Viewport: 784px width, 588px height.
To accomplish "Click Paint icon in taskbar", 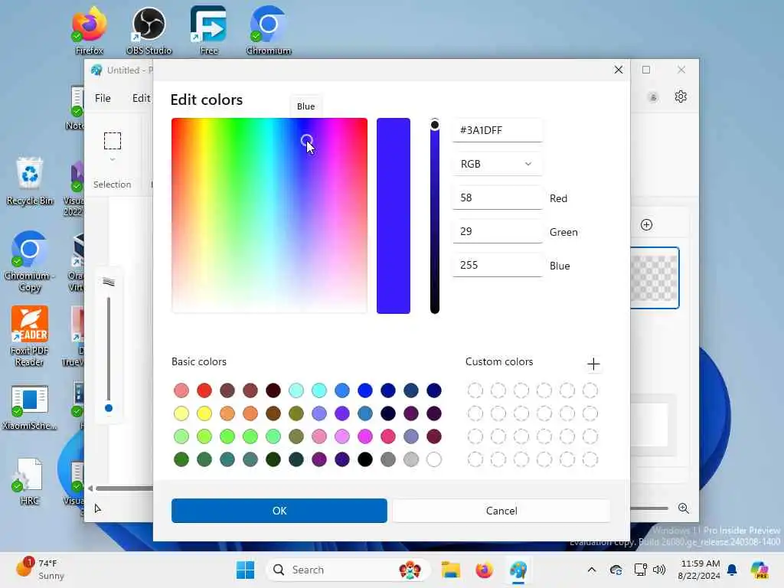I will tap(518, 570).
